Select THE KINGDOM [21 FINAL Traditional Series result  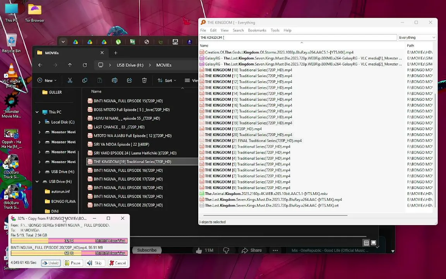point(253,141)
